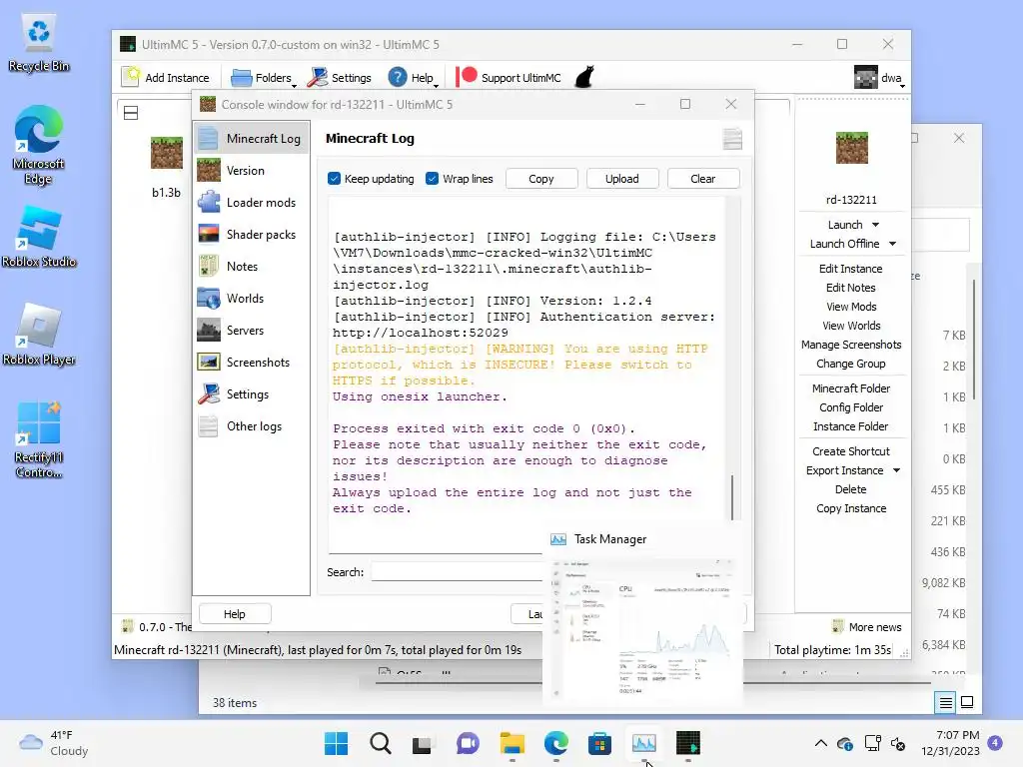Select the Minecraft Log page
Image resolution: width=1023 pixels, height=767 pixels.
click(x=252, y=138)
